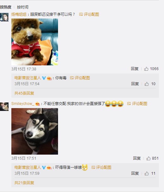Expand 共21条回复 replies
164x192 pixels.
(x=24, y=183)
